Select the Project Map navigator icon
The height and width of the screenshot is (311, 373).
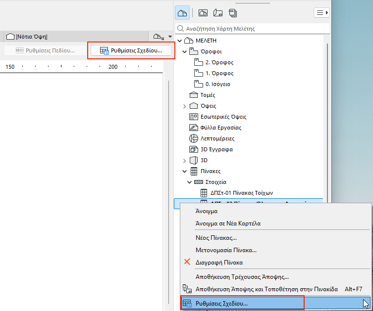pos(182,12)
